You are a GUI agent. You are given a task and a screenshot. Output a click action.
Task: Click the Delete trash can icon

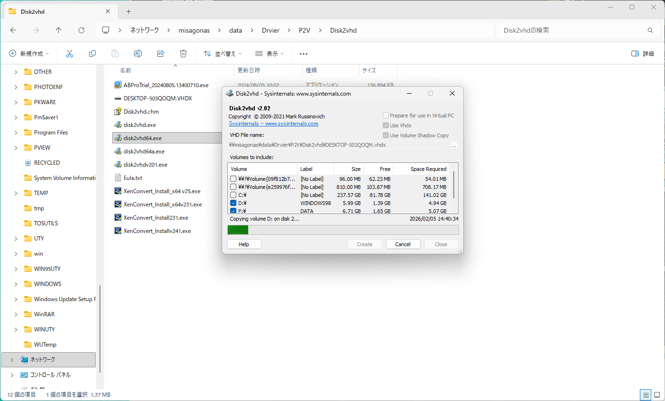(183, 53)
